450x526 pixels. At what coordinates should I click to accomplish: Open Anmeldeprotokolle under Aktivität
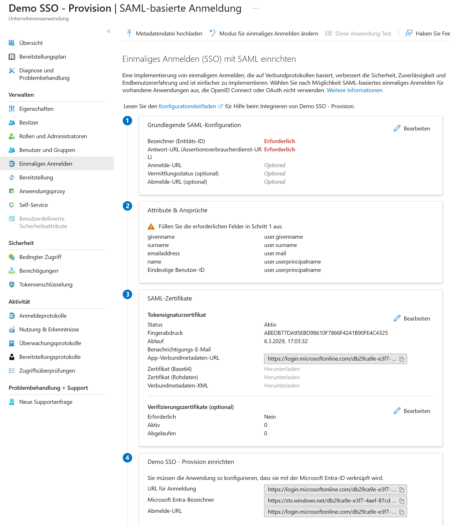57,316
